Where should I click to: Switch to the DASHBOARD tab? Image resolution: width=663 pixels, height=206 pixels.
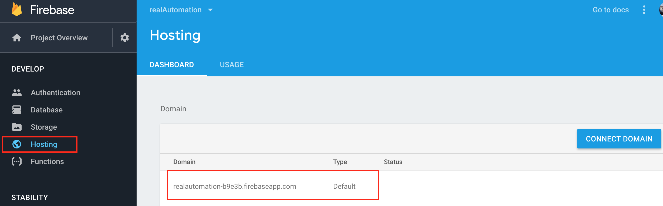coord(172,65)
